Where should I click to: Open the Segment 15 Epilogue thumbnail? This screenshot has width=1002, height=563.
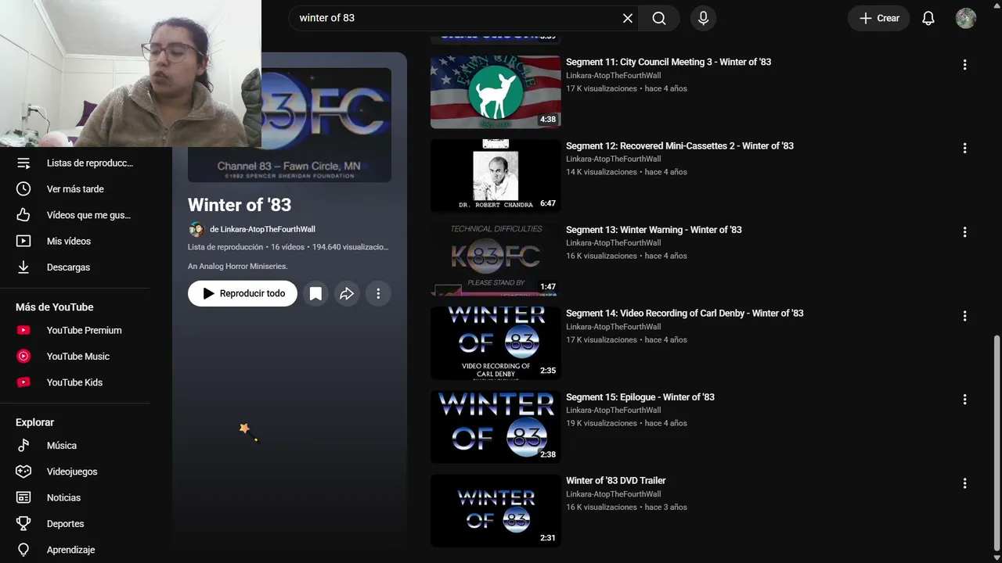coord(496,427)
